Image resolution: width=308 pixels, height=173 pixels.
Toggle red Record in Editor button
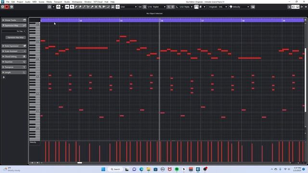7,7
